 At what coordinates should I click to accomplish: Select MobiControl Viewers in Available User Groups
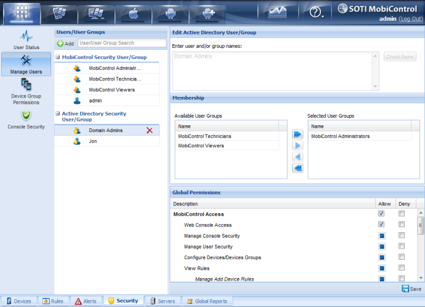[229, 146]
